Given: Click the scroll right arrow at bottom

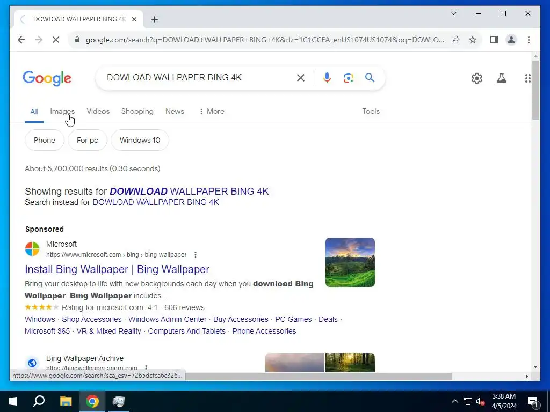Looking at the screenshot, I should (526, 376).
